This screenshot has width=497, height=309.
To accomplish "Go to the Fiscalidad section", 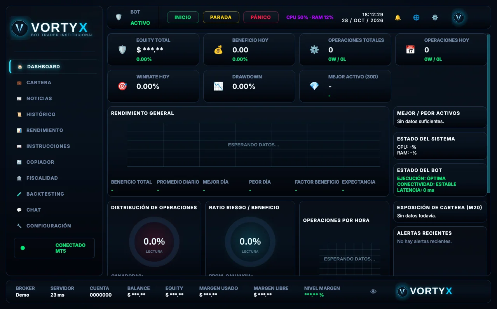I will pos(54,178).
